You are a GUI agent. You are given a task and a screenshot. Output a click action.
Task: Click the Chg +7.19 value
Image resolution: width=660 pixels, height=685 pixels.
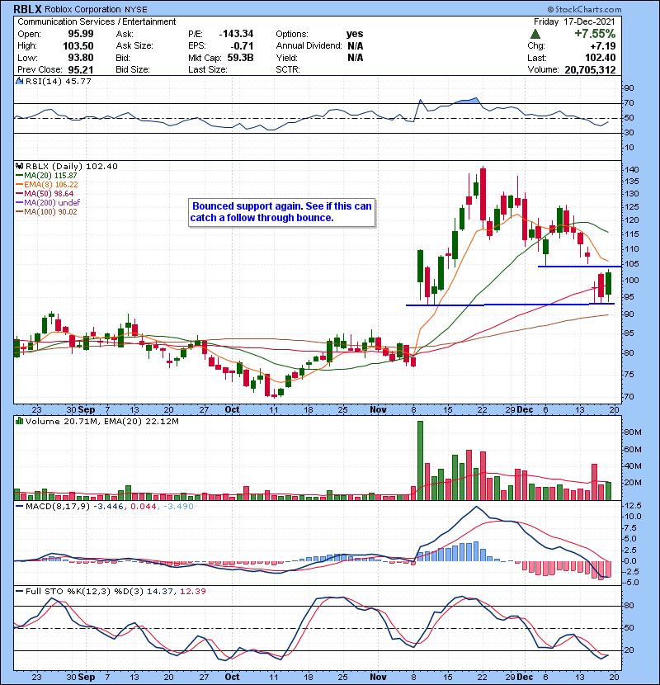603,46
